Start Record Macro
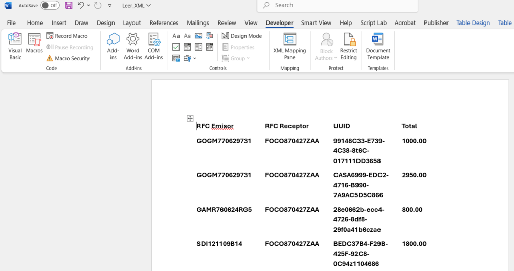 coord(67,36)
